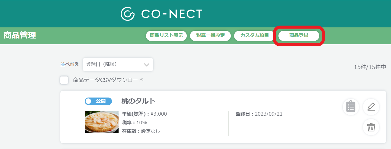Open the 桃のタルト product title
This screenshot has width=391, height=149.
click(x=138, y=101)
